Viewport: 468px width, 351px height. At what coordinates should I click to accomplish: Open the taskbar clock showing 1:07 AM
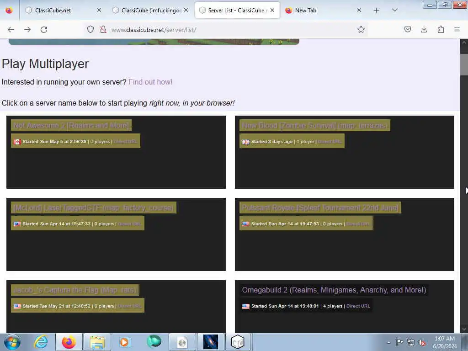pos(445,342)
